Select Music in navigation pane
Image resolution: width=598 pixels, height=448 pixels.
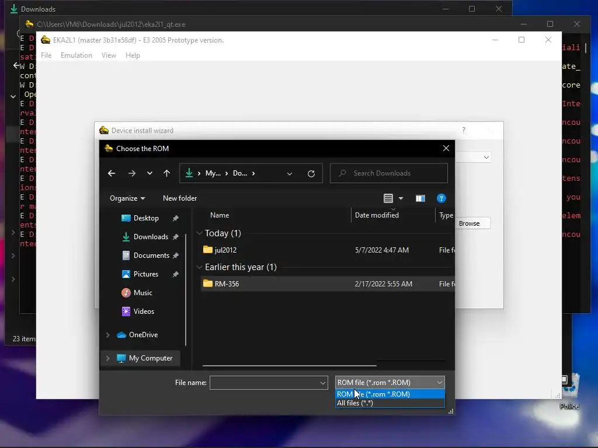[142, 293]
